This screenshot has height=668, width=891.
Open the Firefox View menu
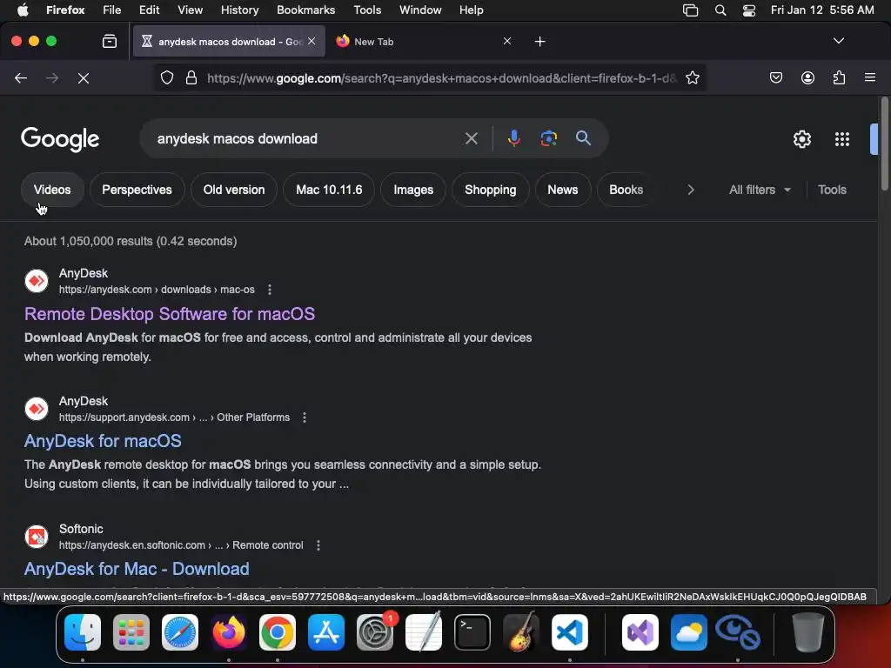pos(190,10)
